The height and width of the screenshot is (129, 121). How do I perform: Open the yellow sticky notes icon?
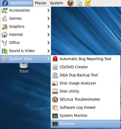(88, 3)
